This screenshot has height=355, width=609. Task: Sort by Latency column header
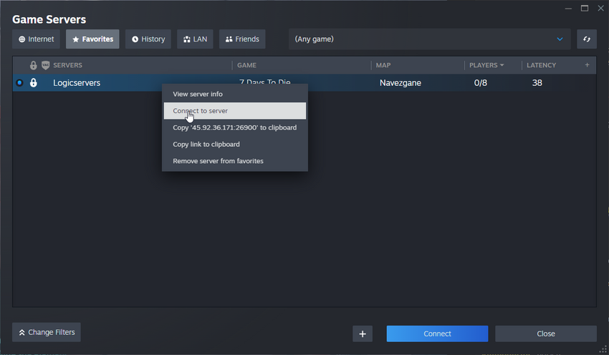541,65
